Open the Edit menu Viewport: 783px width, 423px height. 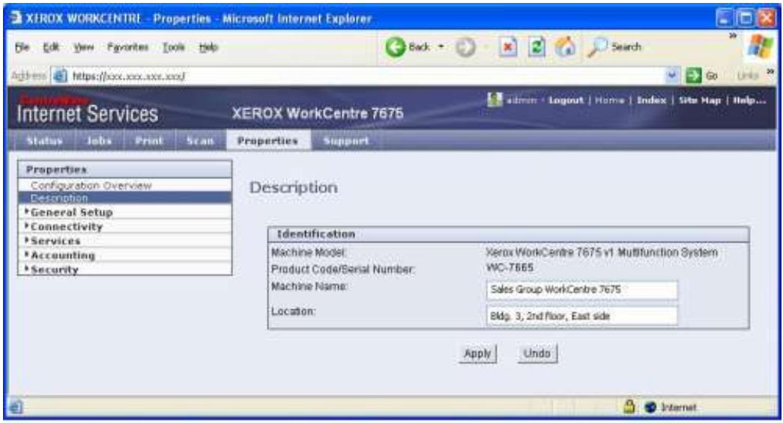(x=51, y=47)
